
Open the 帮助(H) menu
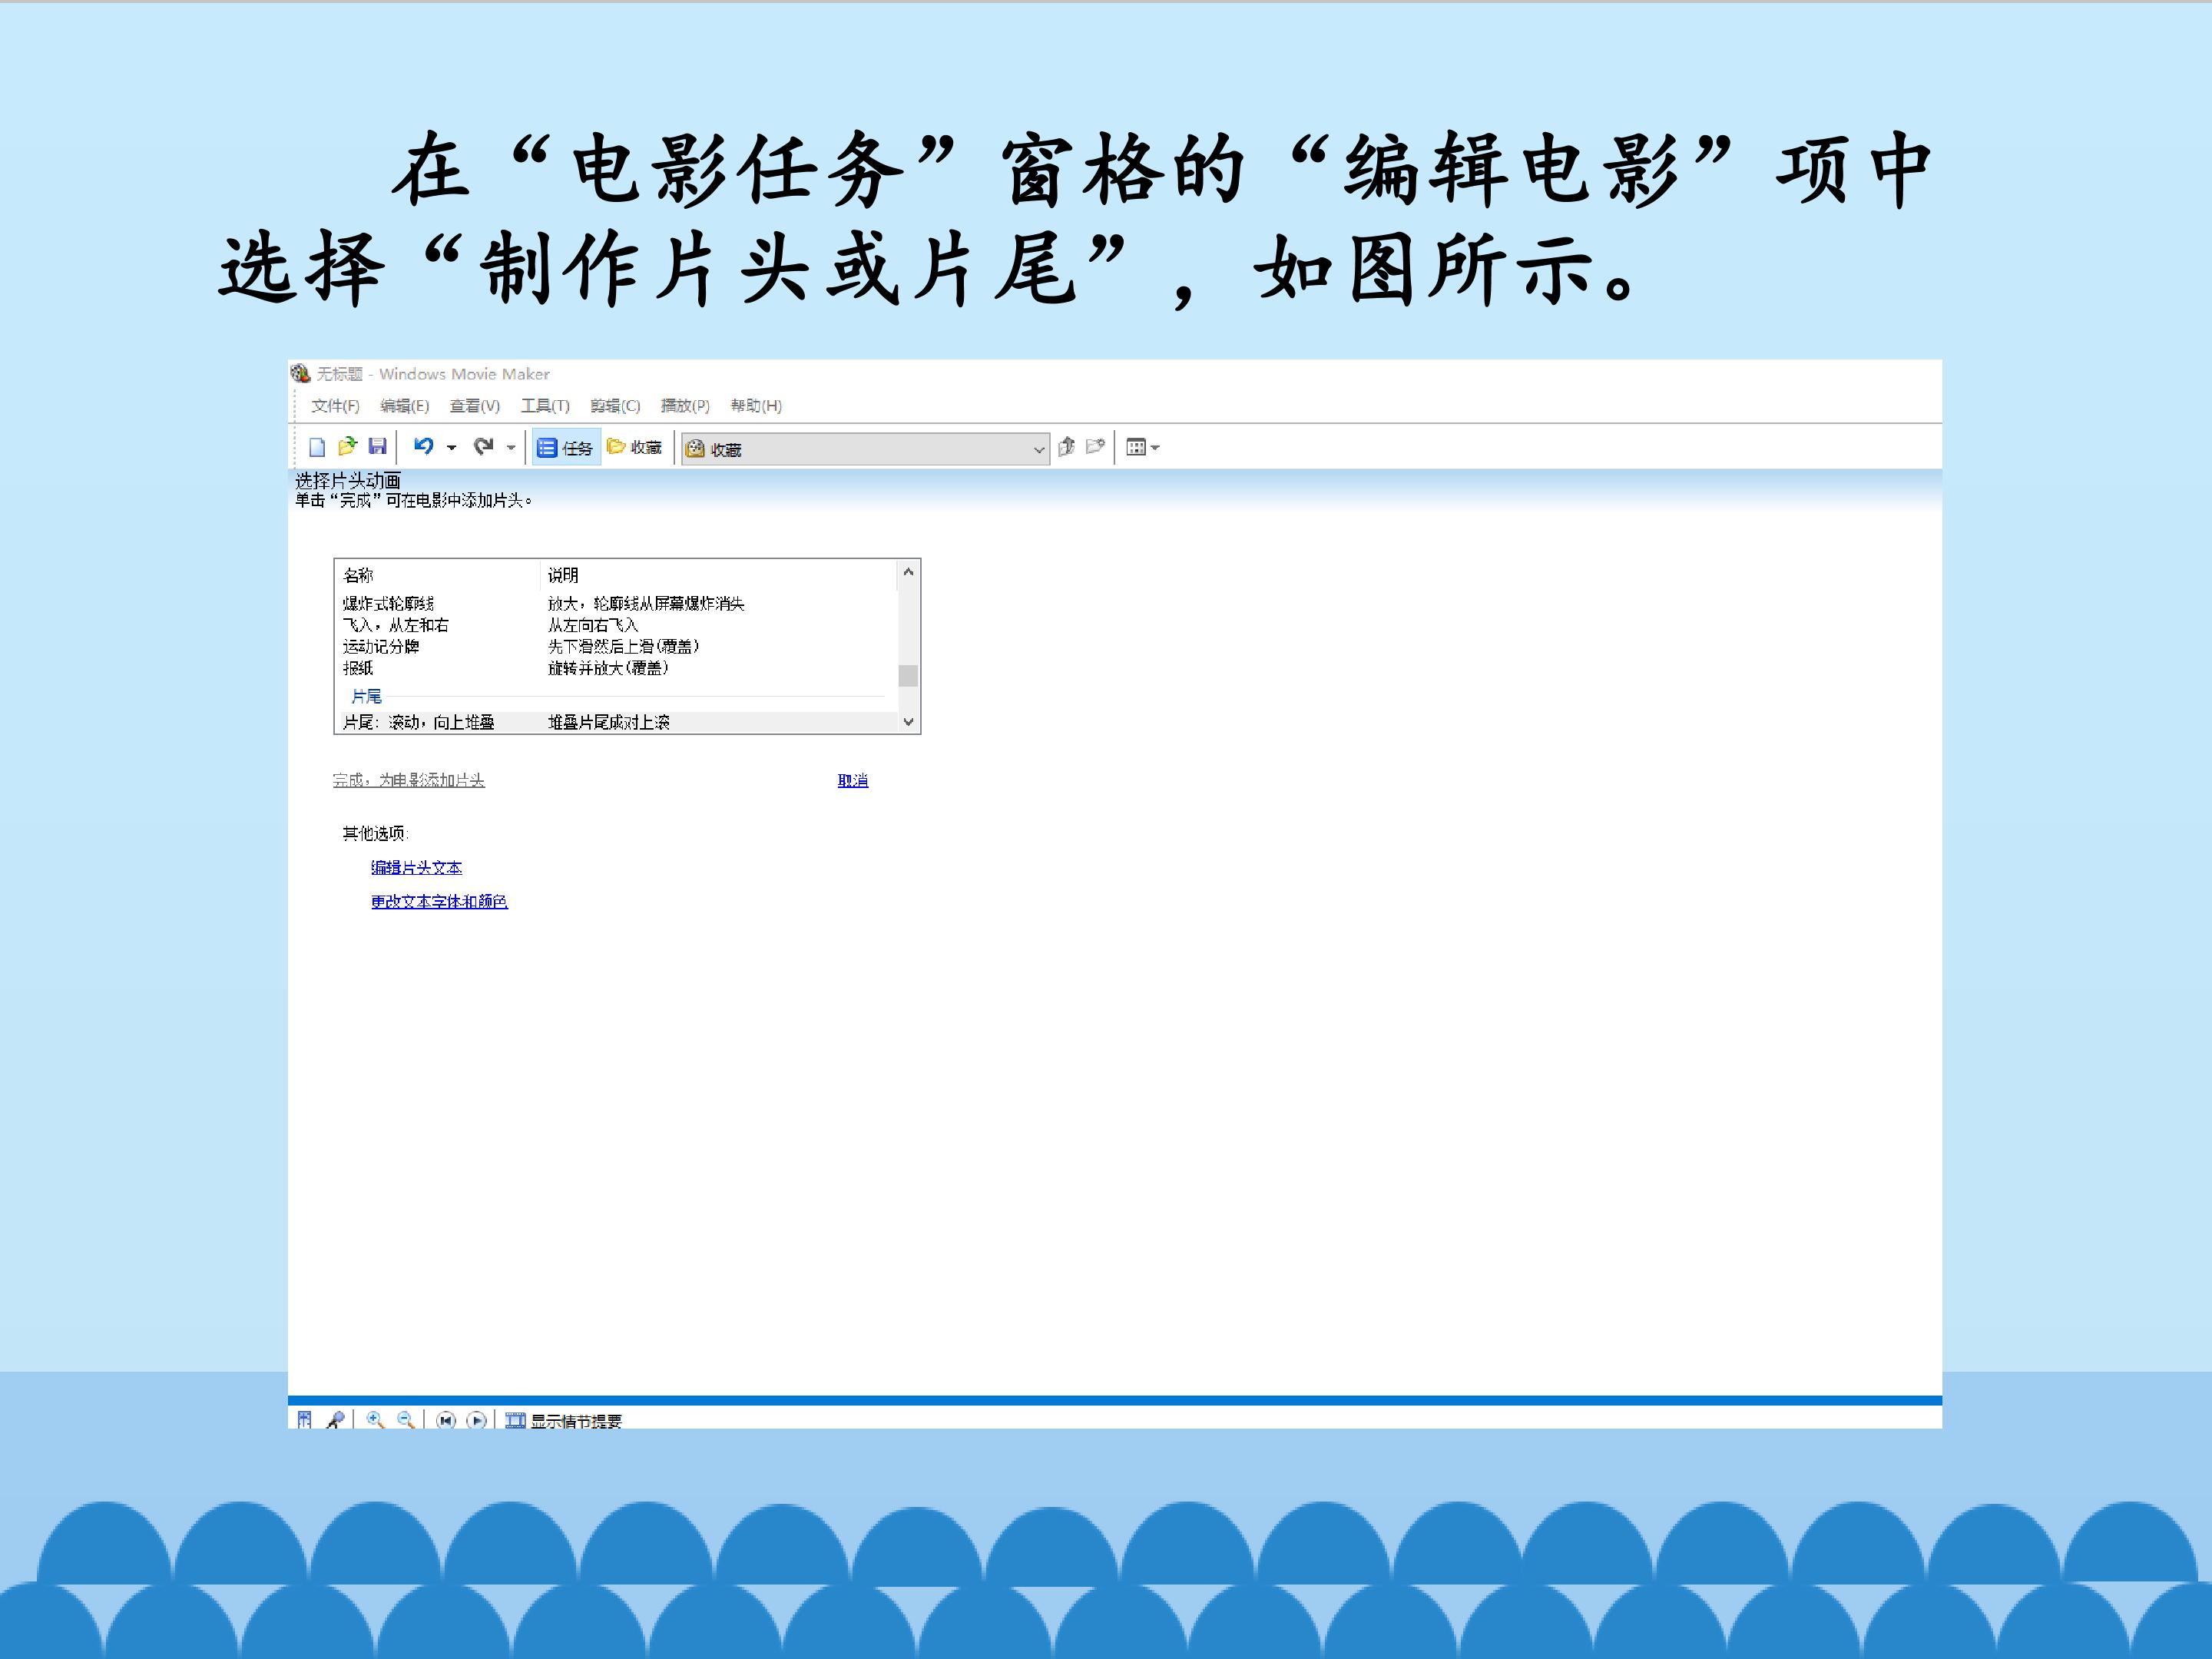[x=756, y=405]
